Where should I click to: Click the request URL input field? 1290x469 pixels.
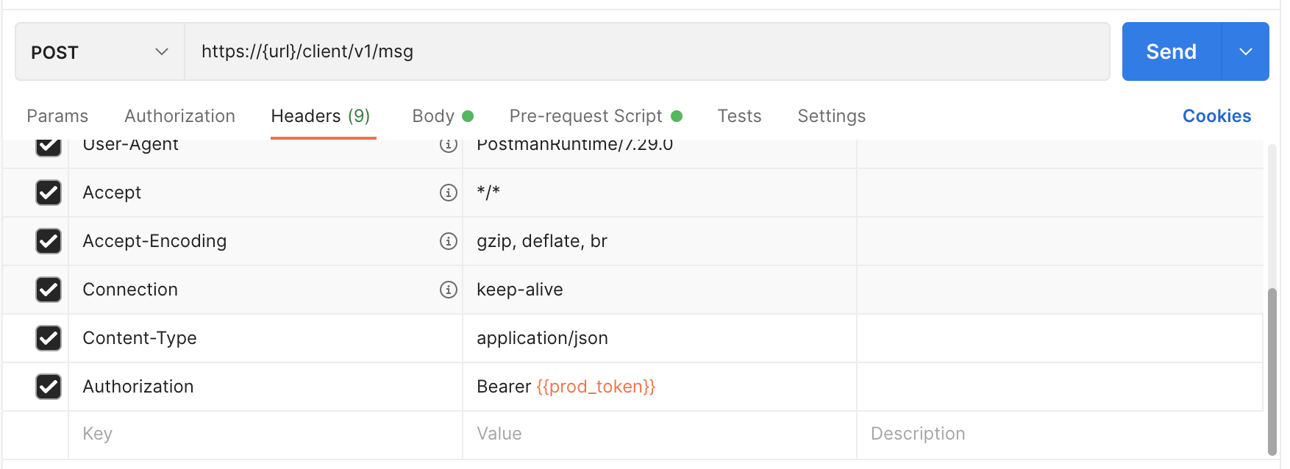tap(646, 52)
